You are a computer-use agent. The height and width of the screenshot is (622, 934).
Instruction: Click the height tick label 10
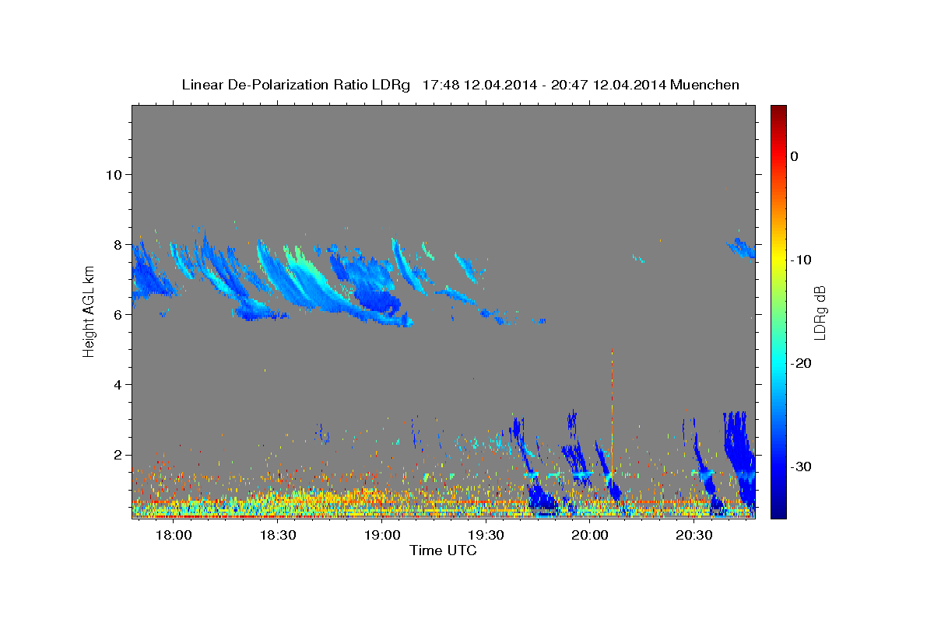click(x=113, y=174)
